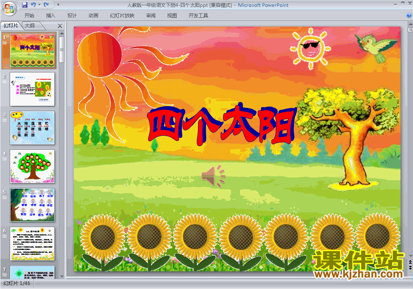Close the slides thumbnail pane
Image resolution: width=413 pixels, height=289 pixels.
[x=60, y=26]
